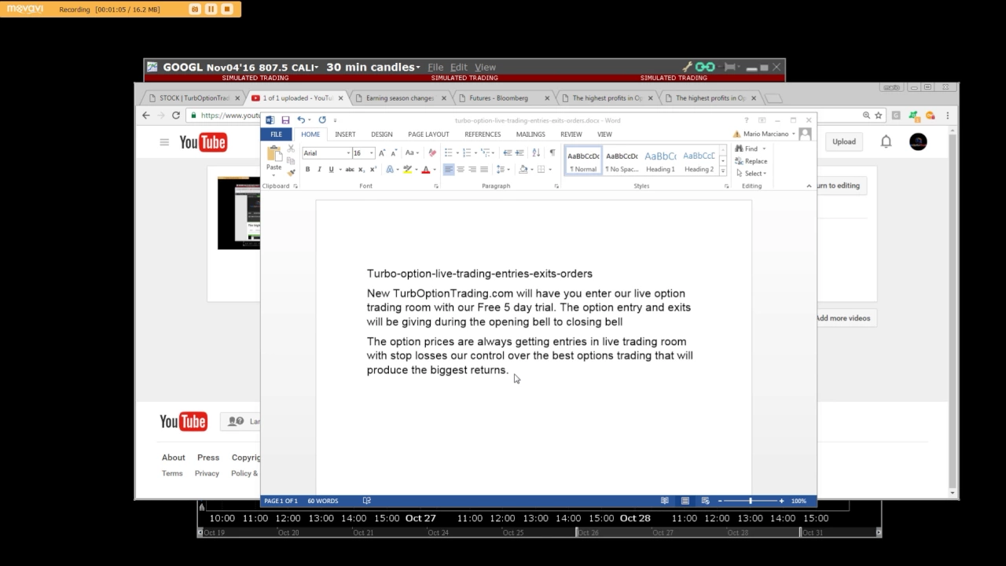Open the Font dialog launcher
1006x566 pixels.
pyautogui.click(x=436, y=186)
